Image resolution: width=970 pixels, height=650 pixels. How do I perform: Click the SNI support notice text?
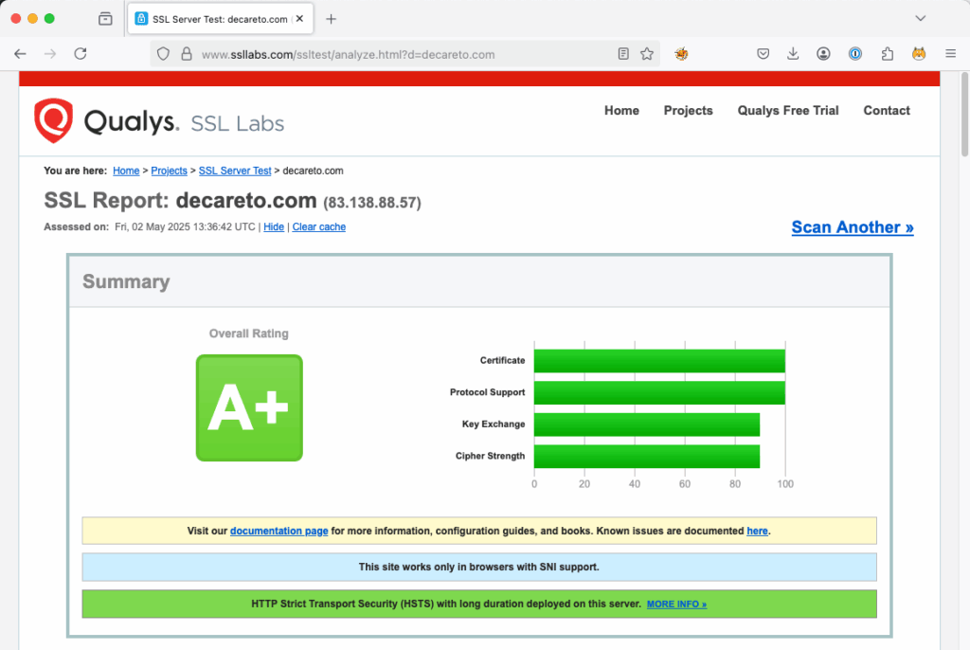(478, 567)
